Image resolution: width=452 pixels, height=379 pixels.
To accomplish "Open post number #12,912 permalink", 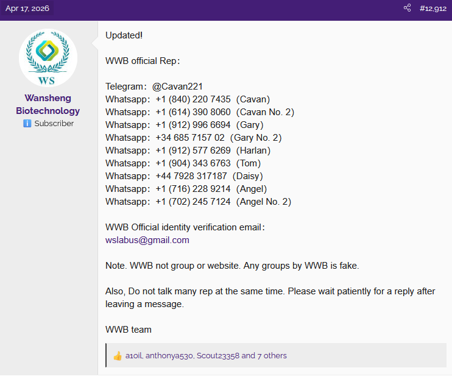I will pyautogui.click(x=433, y=9).
